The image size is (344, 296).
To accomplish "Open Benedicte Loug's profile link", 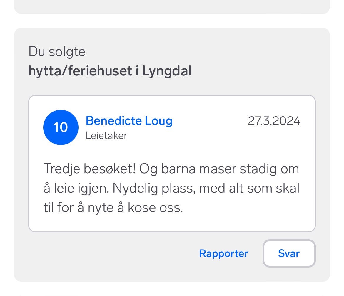I will (x=129, y=121).
